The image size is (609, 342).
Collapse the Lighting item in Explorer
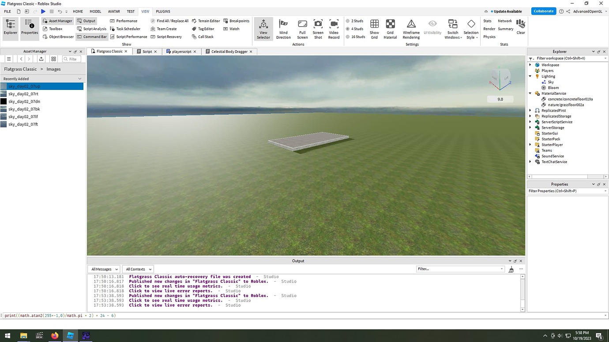[x=530, y=76]
